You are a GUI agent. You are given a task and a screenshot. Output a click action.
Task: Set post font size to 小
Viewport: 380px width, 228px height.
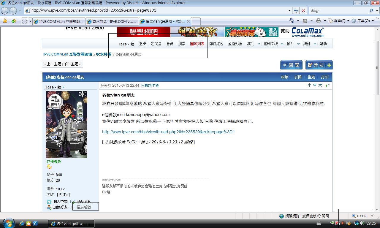point(309,85)
